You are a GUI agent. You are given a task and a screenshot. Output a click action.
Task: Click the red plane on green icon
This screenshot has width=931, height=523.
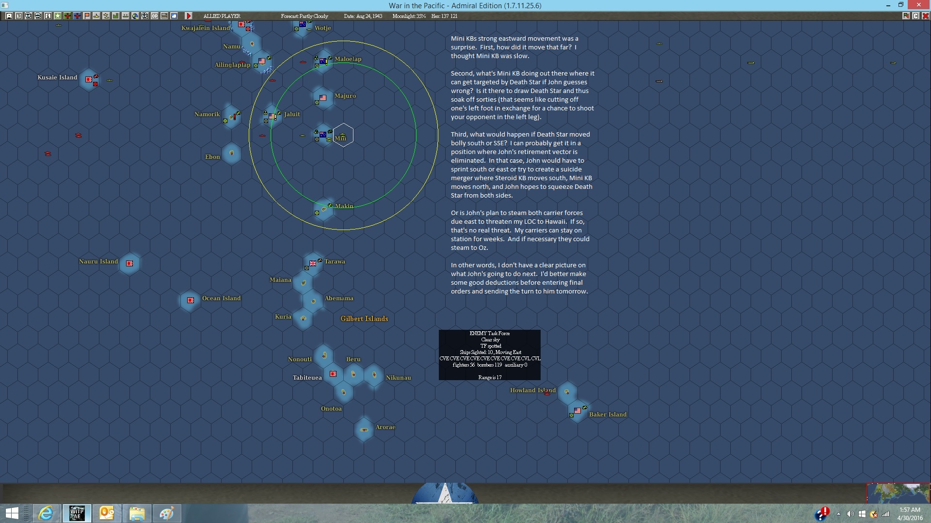point(67,16)
